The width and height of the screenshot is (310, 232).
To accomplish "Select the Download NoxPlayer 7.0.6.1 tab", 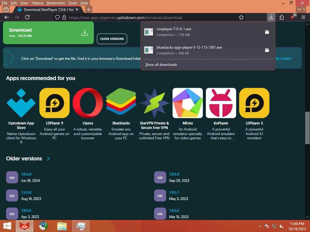I will tap(48, 9).
